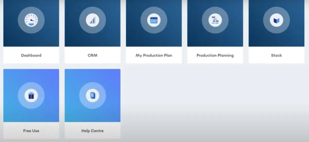Screen dimensions: 309x142
Task: Click the Production Planning Gantt chart icon
Action: click(215, 20)
